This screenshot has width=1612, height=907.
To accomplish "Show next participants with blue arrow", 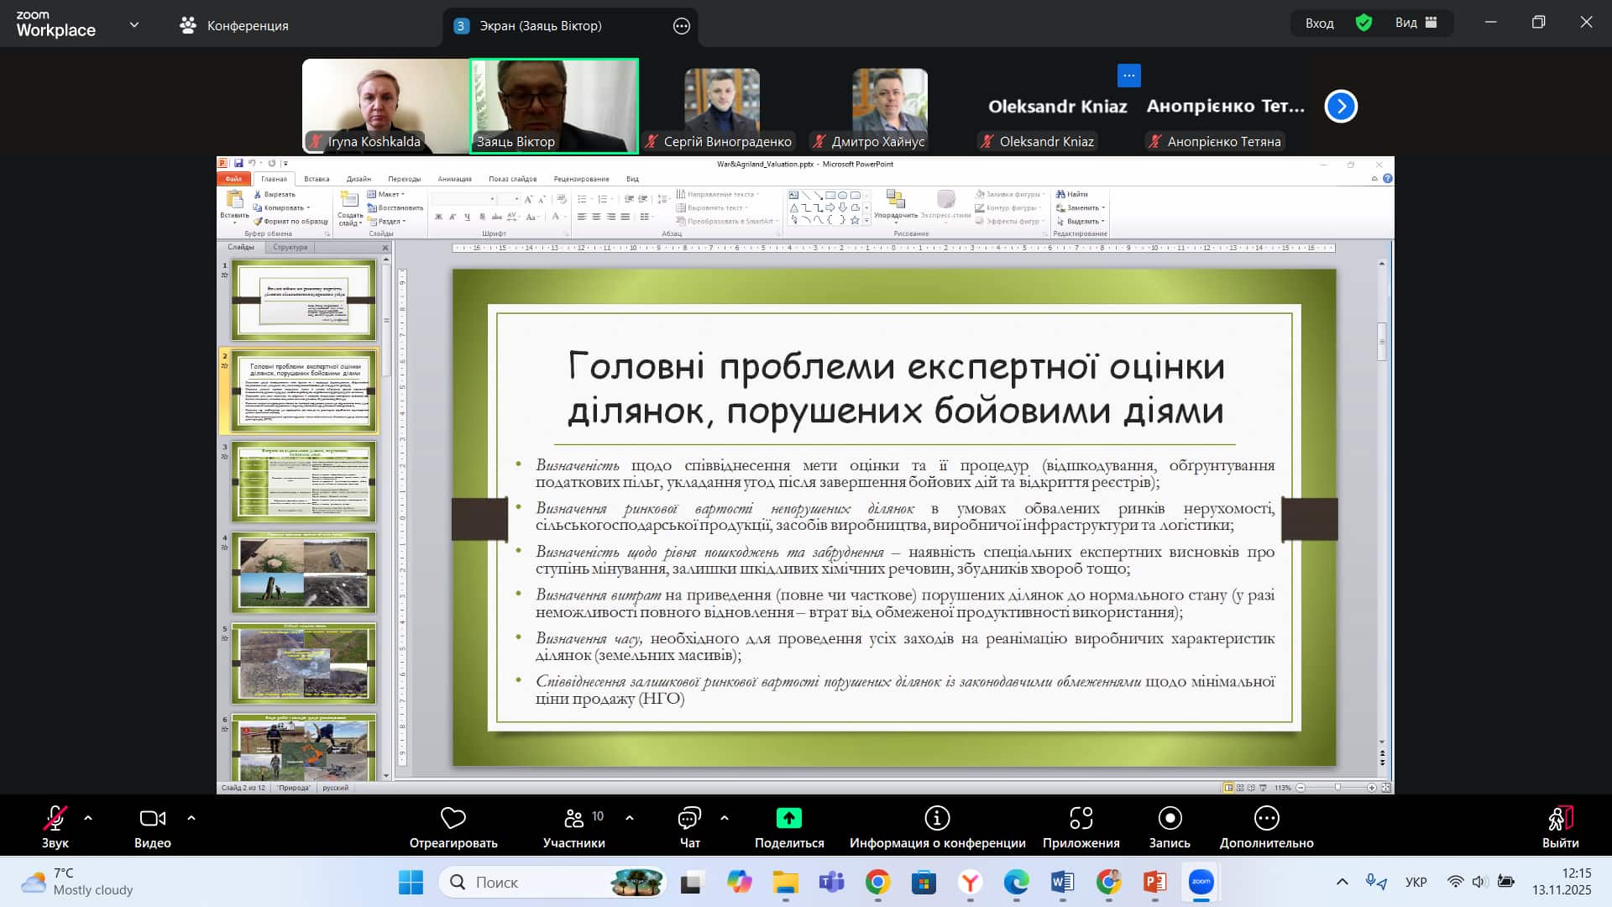I will [x=1341, y=107].
